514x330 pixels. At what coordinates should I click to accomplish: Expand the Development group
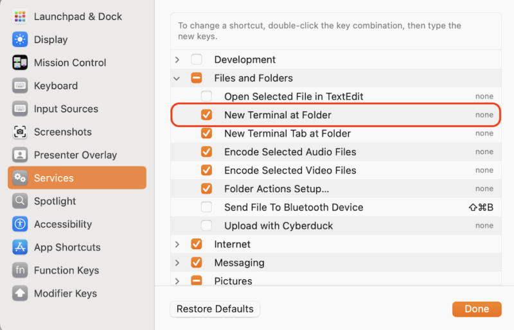177,60
